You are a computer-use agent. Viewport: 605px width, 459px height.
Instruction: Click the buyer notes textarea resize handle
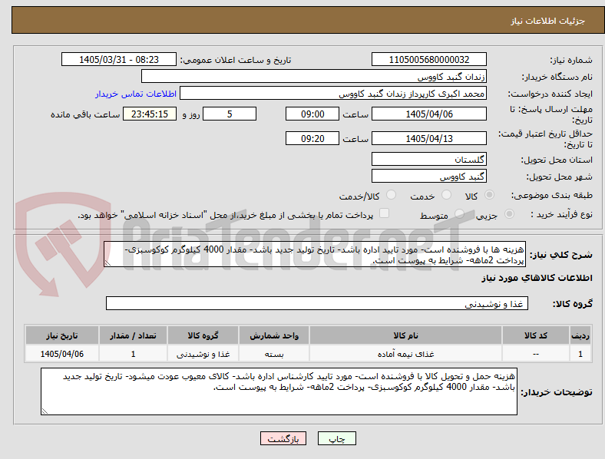pyautogui.click(x=45, y=411)
